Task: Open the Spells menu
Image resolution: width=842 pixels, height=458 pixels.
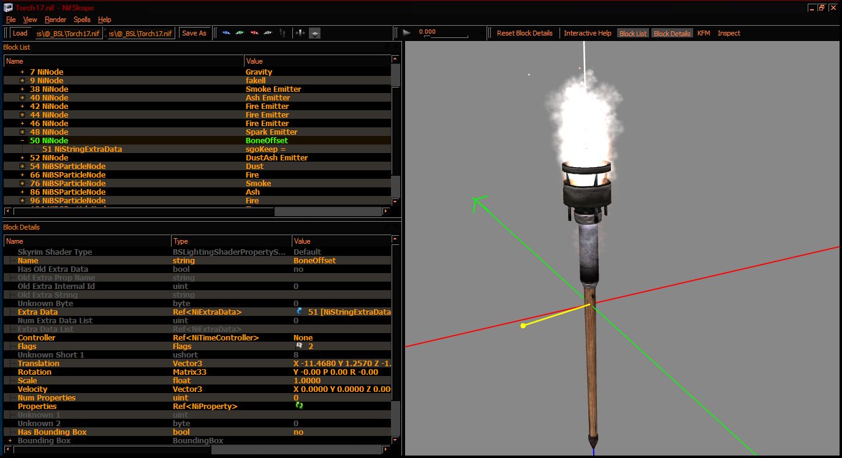Action: pyautogui.click(x=82, y=20)
